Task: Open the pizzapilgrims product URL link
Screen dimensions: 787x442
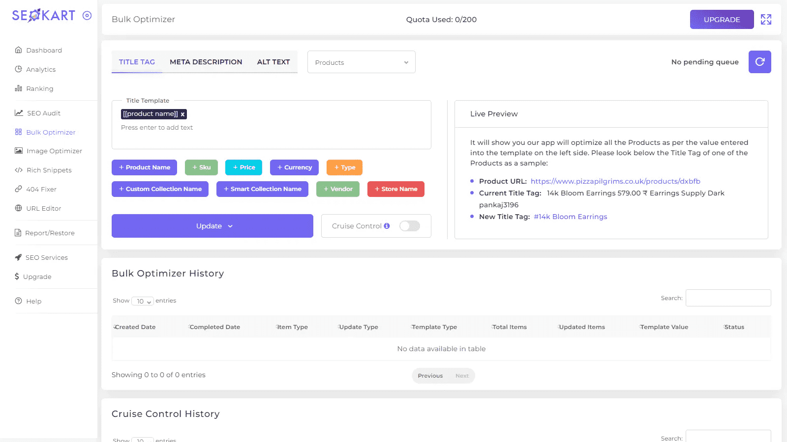Action: click(615, 181)
